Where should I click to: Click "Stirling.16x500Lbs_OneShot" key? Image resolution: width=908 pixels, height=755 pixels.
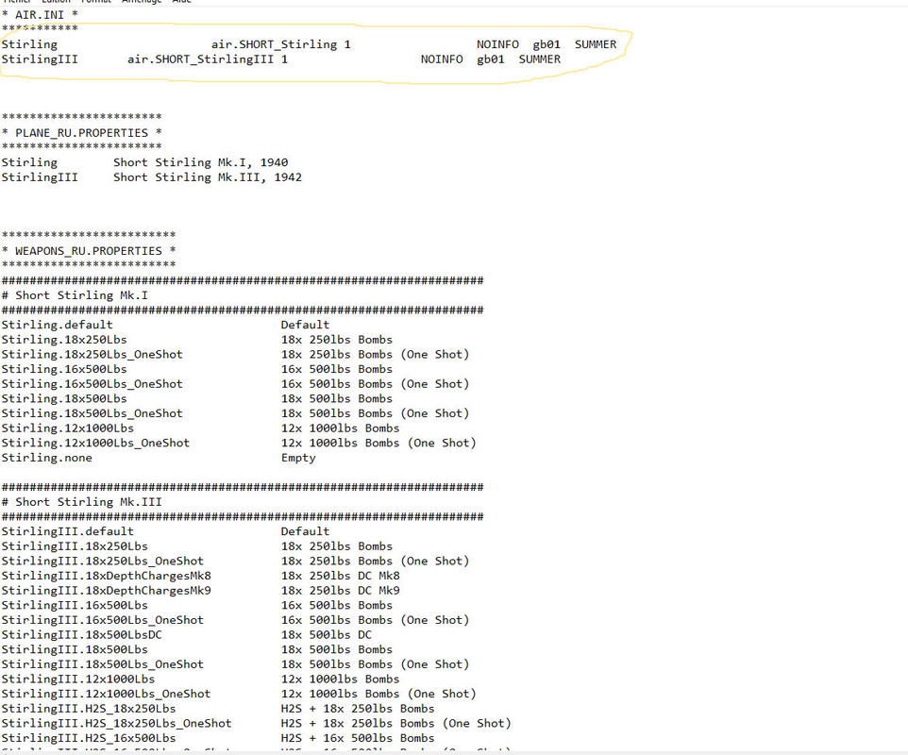[x=92, y=384]
